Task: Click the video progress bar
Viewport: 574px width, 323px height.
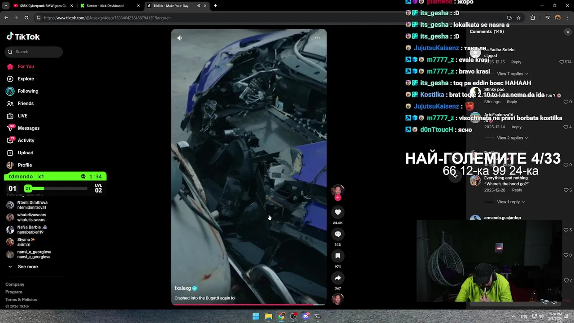Action: pyautogui.click(x=249, y=304)
